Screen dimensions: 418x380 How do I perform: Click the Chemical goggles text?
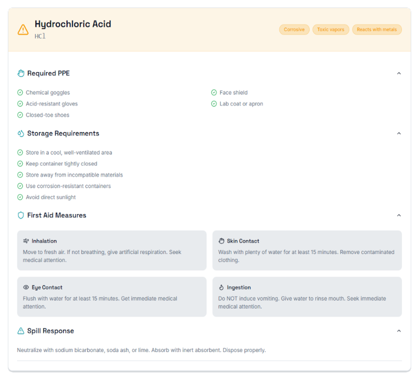pyautogui.click(x=48, y=92)
